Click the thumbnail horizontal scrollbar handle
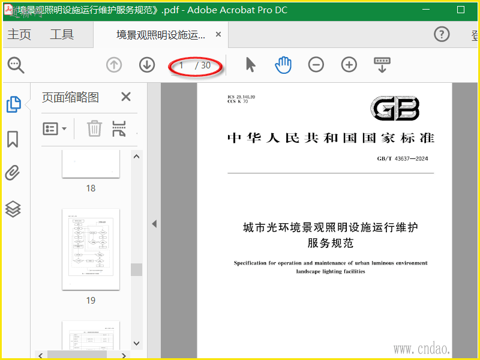This screenshot has height=360, width=480. (x=77, y=355)
